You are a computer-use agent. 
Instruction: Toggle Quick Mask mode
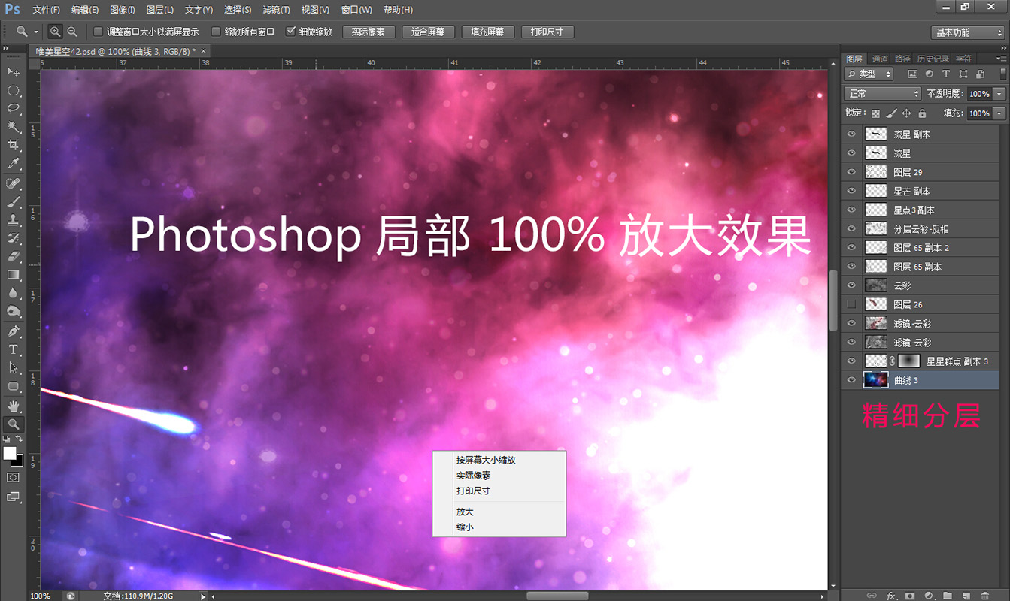(x=14, y=478)
